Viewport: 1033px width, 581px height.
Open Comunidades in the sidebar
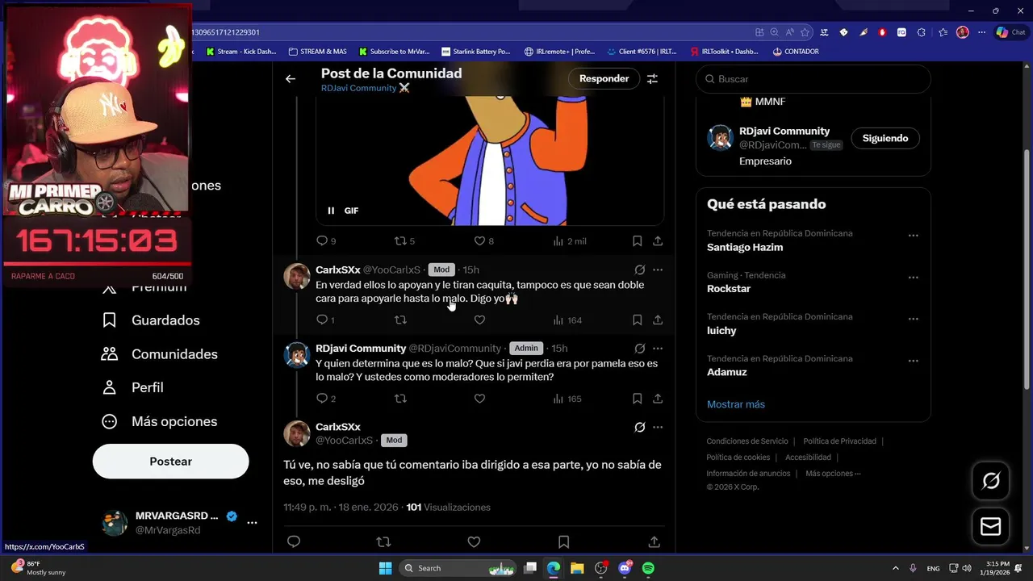pyautogui.click(x=159, y=354)
